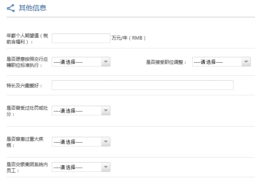Open the 是否愿意按照交行应聘职位标准执行 dropdown
This screenshot has height=178, width=255.
click(x=81, y=62)
